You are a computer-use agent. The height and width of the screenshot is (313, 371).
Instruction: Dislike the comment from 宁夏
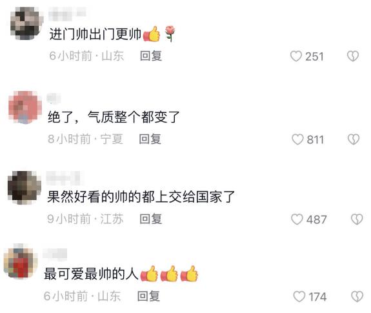click(x=354, y=139)
